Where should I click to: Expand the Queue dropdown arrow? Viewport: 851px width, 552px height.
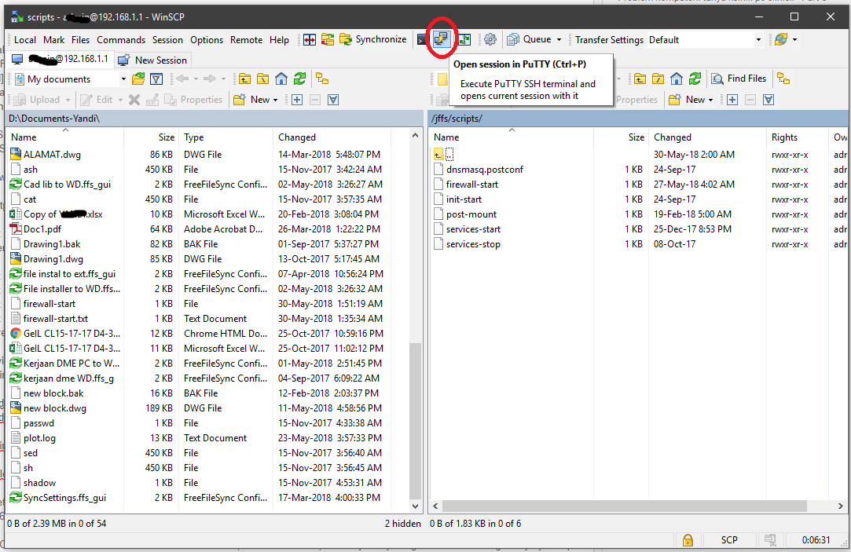[x=559, y=39]
